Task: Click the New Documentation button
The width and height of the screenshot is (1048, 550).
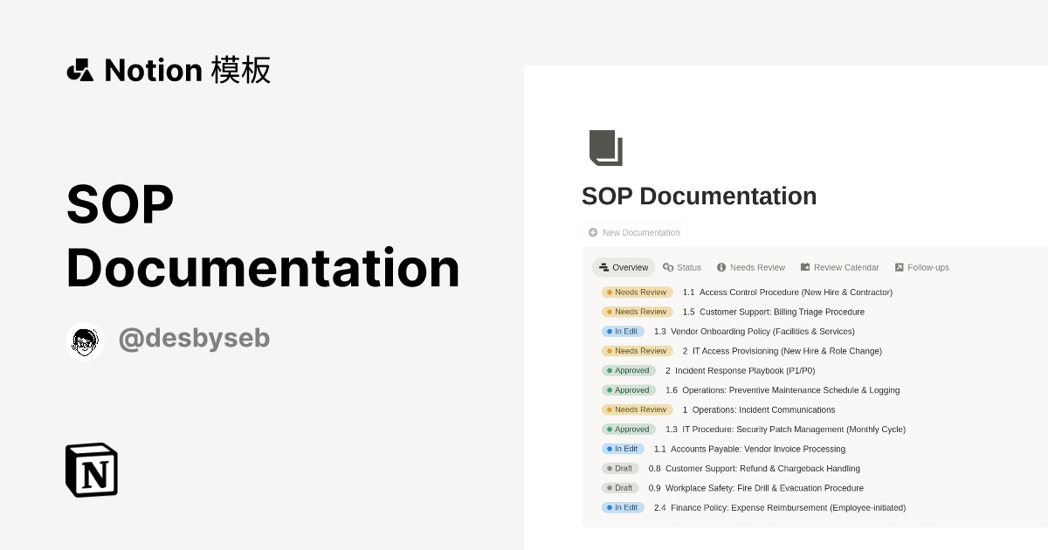Action: (x=635, y=232)
